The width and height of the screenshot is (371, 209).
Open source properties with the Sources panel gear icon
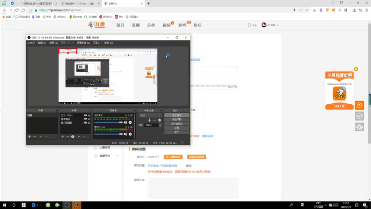tap(73, 137)
